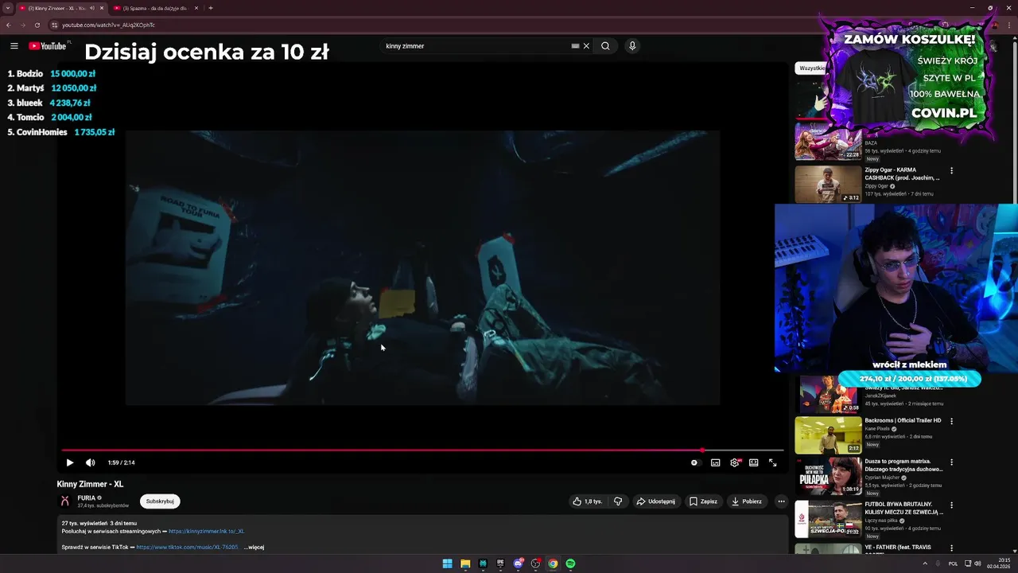Open options for the Backrooms trailer
1018x573 pixels.
951,421
